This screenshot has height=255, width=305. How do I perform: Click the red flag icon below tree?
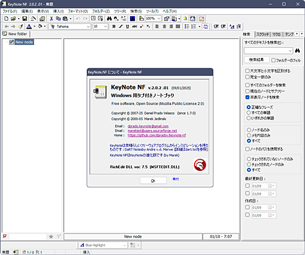click(5, 236)
